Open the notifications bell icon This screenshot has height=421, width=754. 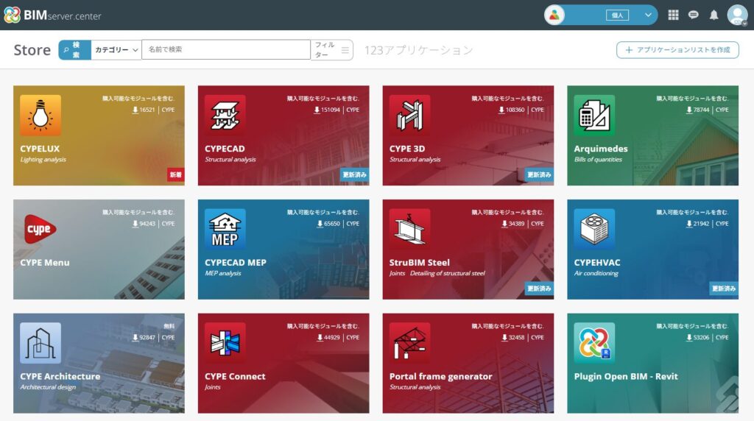pyautogui.click(x=714, y=15)
